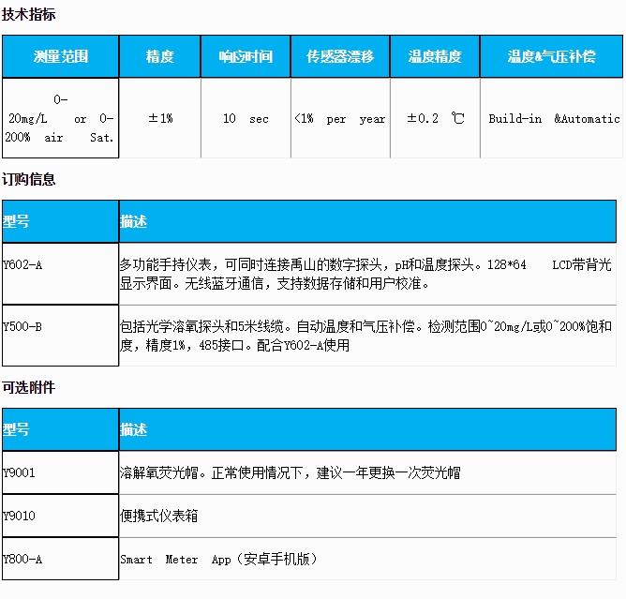
Task: Click the 订购信息 section heading
Action: 28,179
